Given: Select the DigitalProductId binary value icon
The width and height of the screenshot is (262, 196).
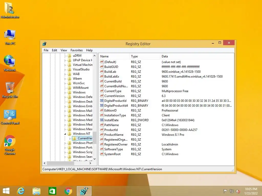Looking at the screenshot, I should pos(102,101).
